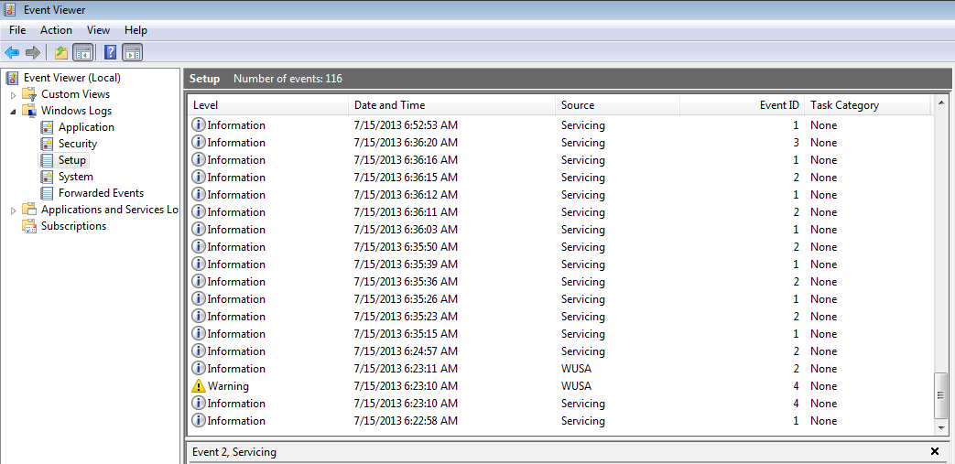The image size is (955, 464).
Task: Open Help via the question mark icon
Action: (110, 52)
